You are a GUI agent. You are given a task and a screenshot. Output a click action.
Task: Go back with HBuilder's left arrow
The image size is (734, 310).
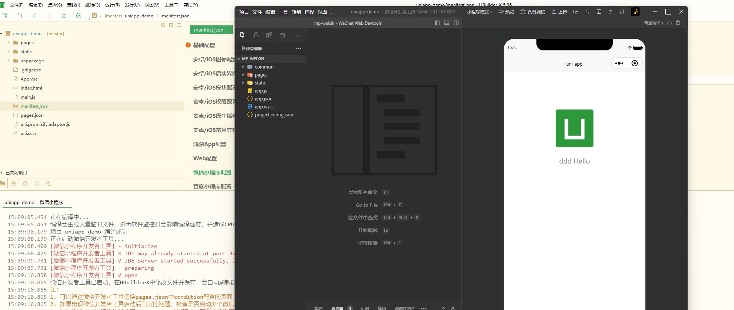[34, 16]
